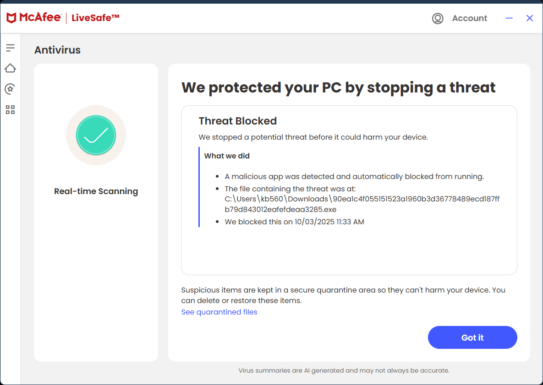Click the Real-time Scanning label
Viewport: 543px width, 385px height.
pyautogui.click(x=96, y=191)
